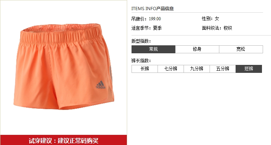This screenshot has height=145, width=271.
Task: Click the adidas logo on the shorts
Action: tap(100, 84)
